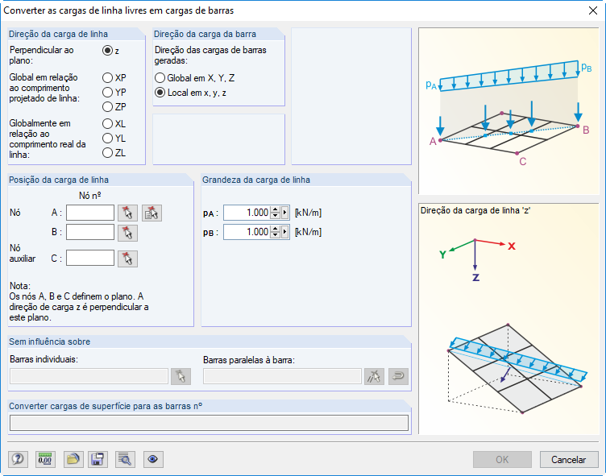Select the XP line load direction
Viewport: 606px width, 476px height.
pyautogui.click(x=107, y=78)
